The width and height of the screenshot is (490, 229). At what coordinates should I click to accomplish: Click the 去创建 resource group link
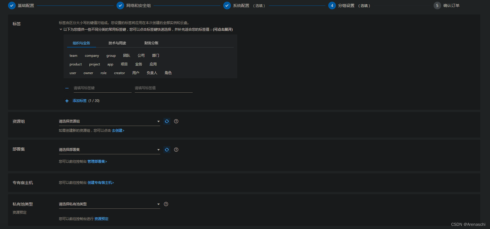pos(118,131)
